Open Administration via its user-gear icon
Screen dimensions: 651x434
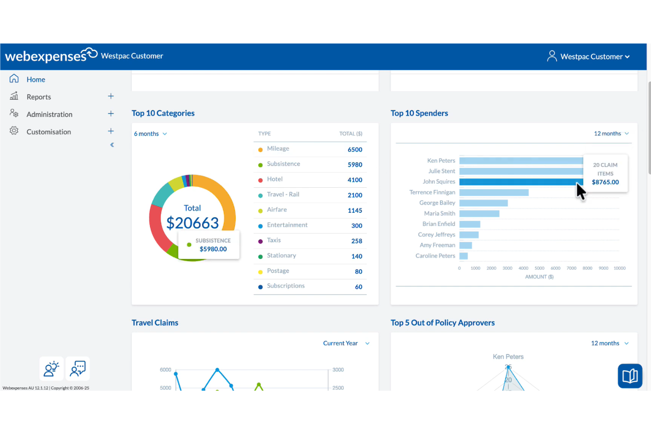point(14,113)
